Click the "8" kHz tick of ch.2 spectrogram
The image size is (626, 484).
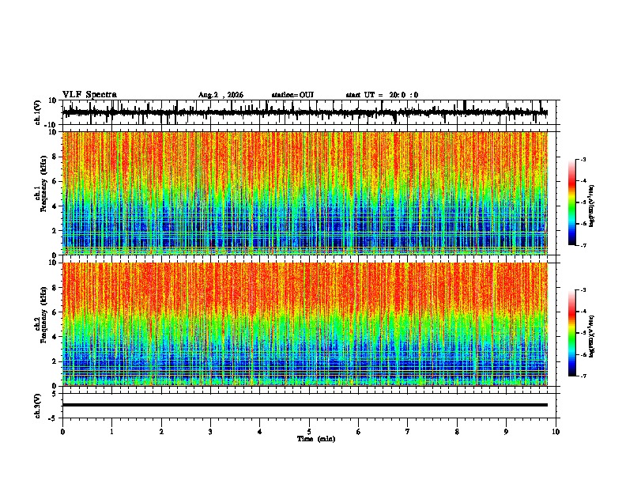55,288
